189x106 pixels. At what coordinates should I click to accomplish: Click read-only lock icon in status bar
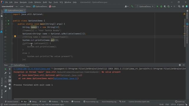186,105
